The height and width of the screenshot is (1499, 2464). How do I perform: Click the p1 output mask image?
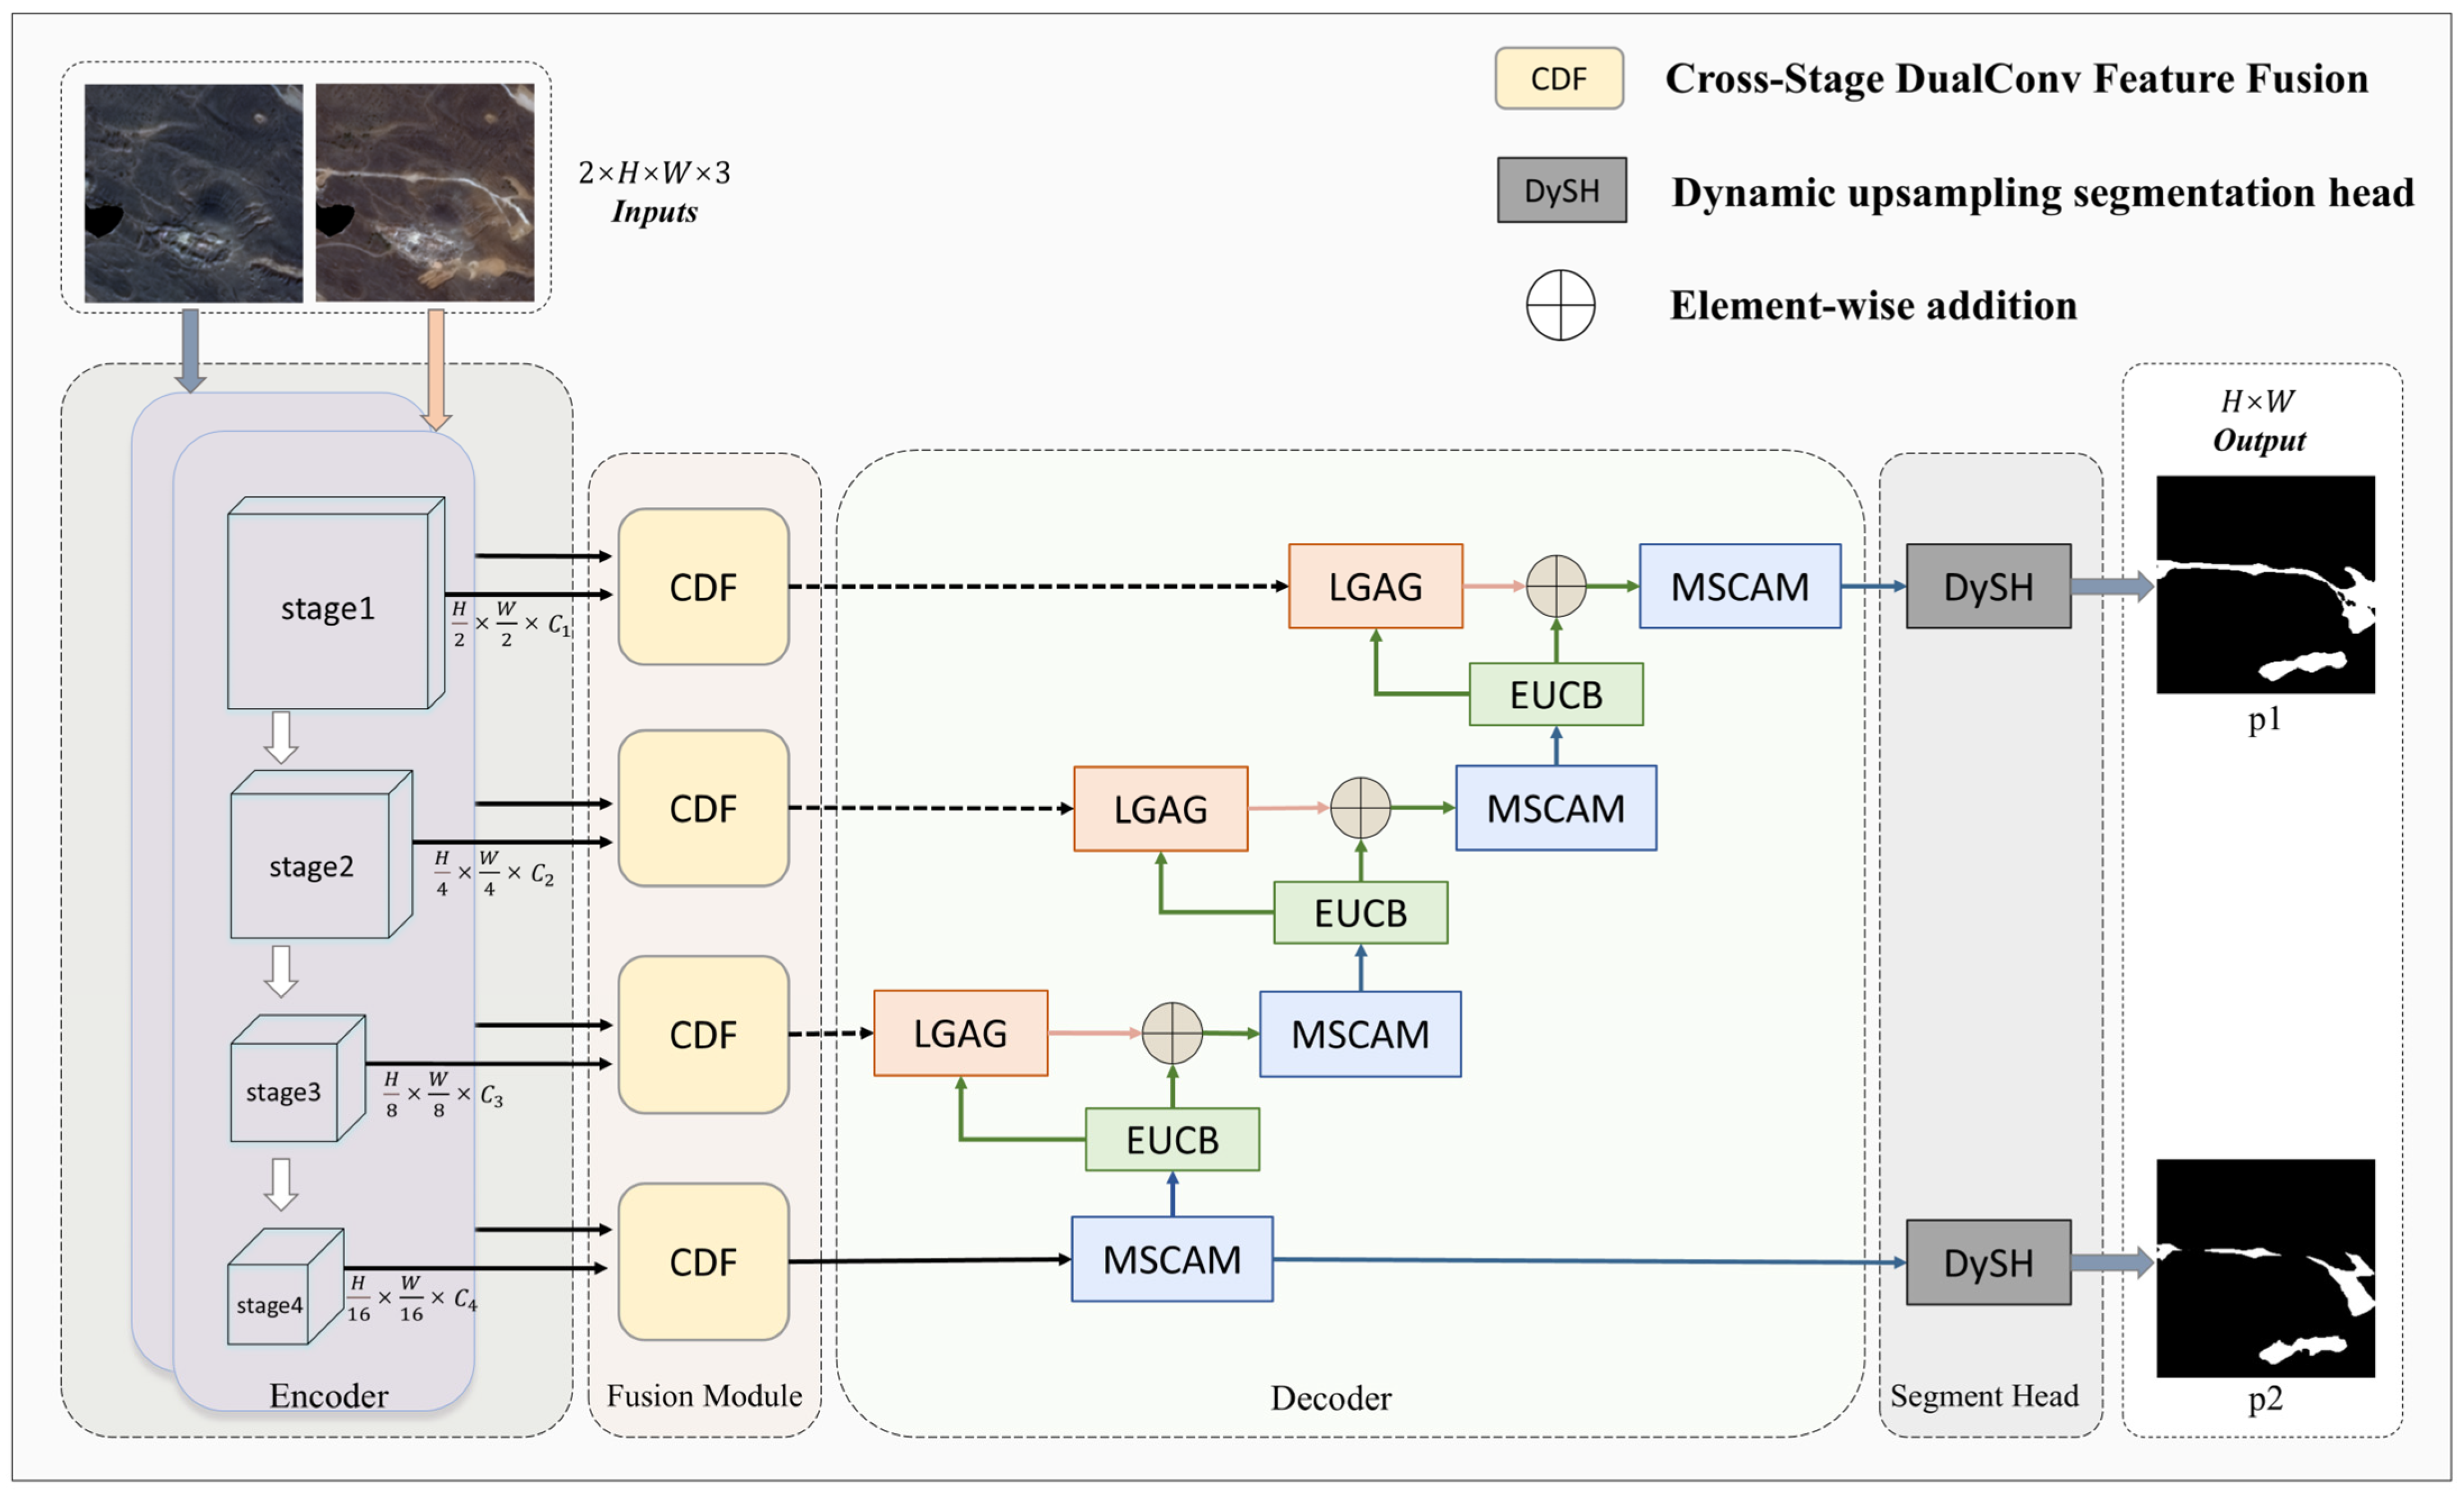tap(2265, 584)
